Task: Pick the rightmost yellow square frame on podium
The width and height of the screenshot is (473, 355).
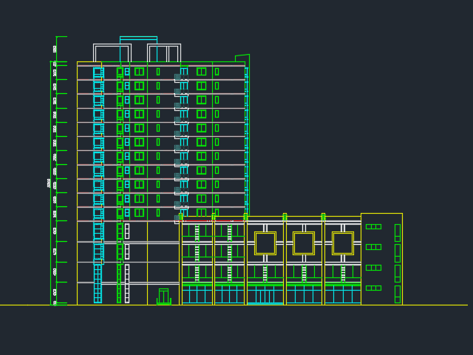Action: [343, 243]
